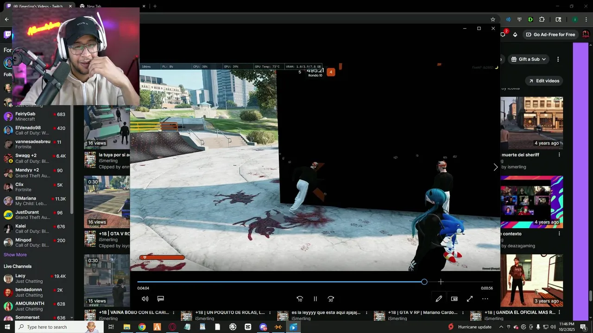Open Chrome three-dot menu
Image resolution: width=593 pixels, height=333 pixels.
pos(586,19)
